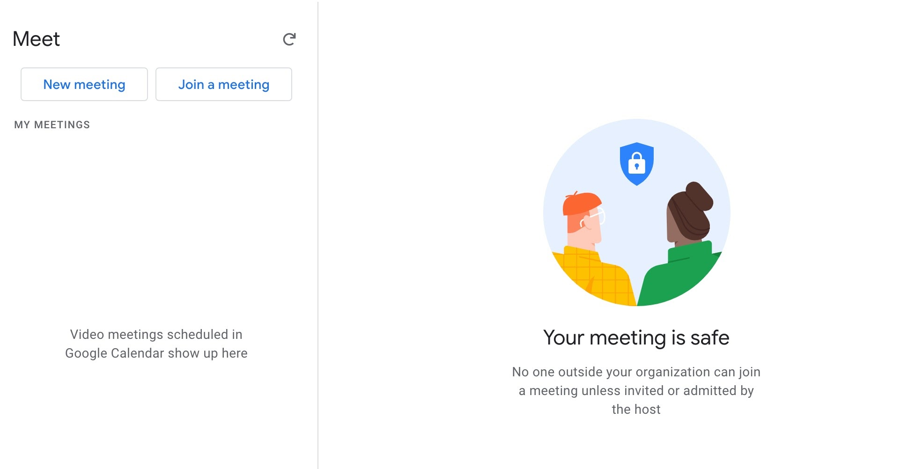The image size is (900, 469).
Task: Click the Meet title heading
Action: point(37,39)
